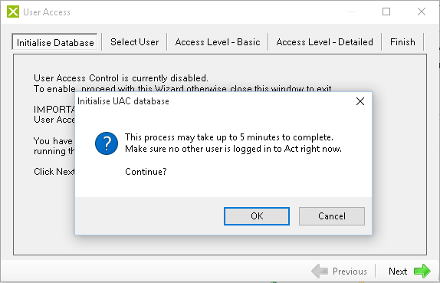Click the blue question mark icon

click(107, 143)
